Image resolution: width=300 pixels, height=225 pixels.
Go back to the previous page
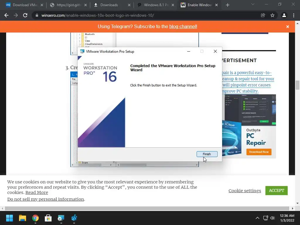6,15
